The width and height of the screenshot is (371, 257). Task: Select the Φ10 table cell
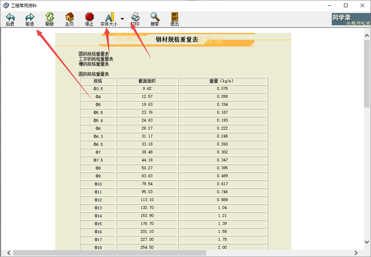click(98, 184)
